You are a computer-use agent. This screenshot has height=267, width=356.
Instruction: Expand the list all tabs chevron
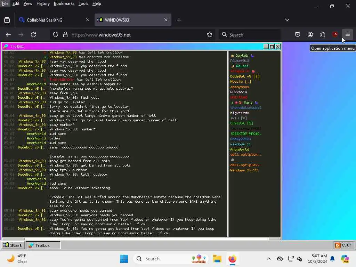coord(287,20)
